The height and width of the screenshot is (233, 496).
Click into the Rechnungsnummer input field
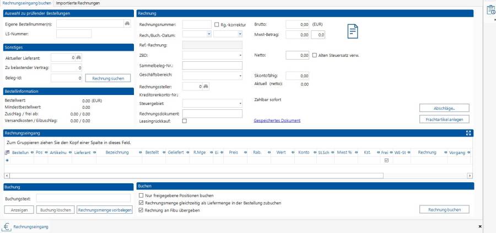196,24
